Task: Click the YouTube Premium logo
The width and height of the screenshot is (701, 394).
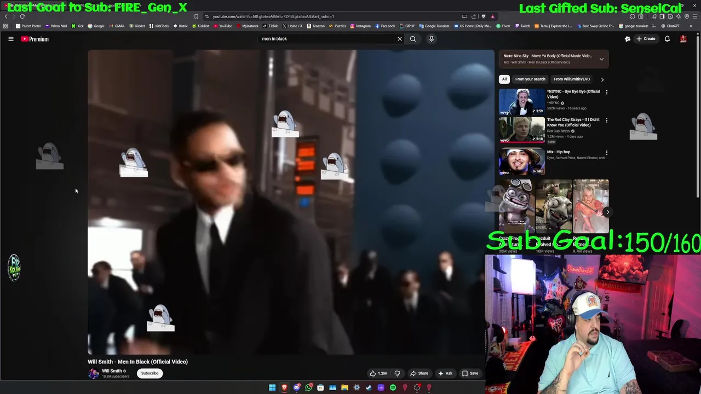Action: point(35,39)
